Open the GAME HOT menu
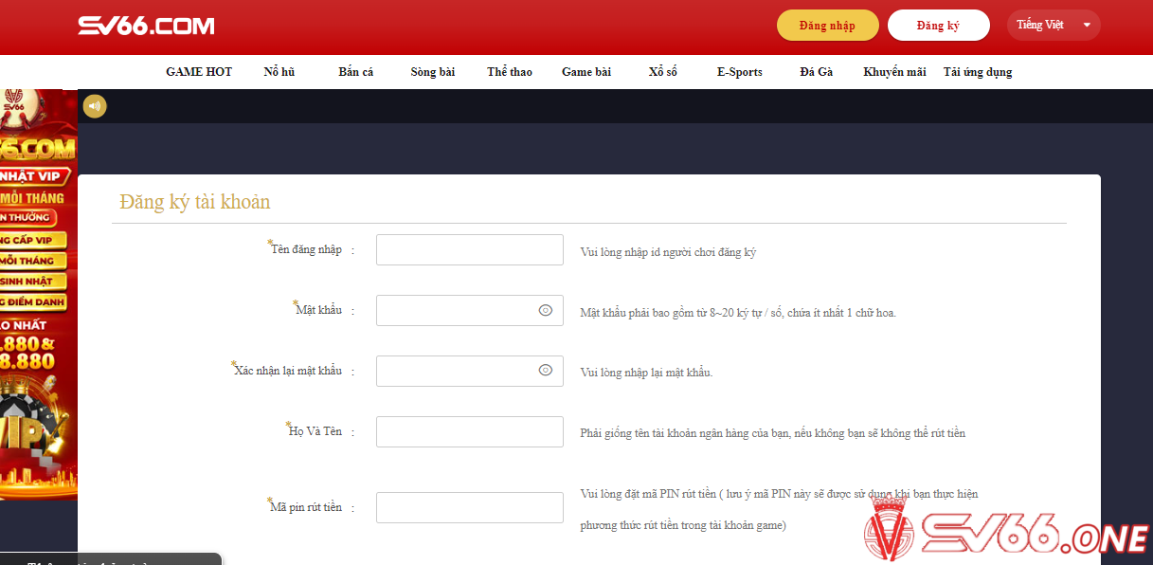The image size is (1153, 565). coord(199,72)
